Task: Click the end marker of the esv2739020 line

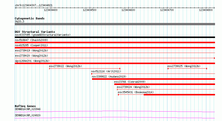Action: [214, 58]
